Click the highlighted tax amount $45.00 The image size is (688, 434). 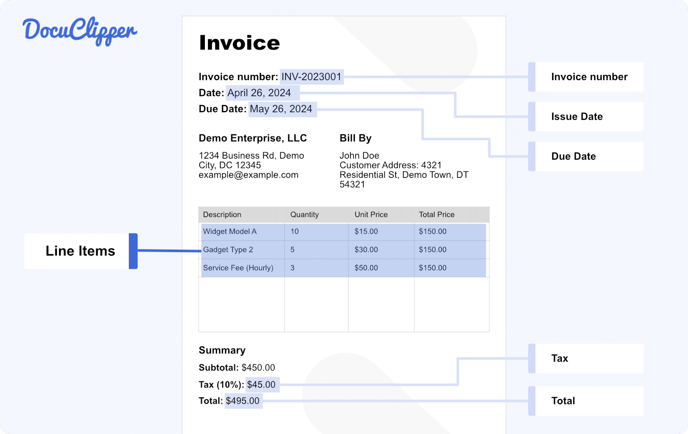[262, 384]
